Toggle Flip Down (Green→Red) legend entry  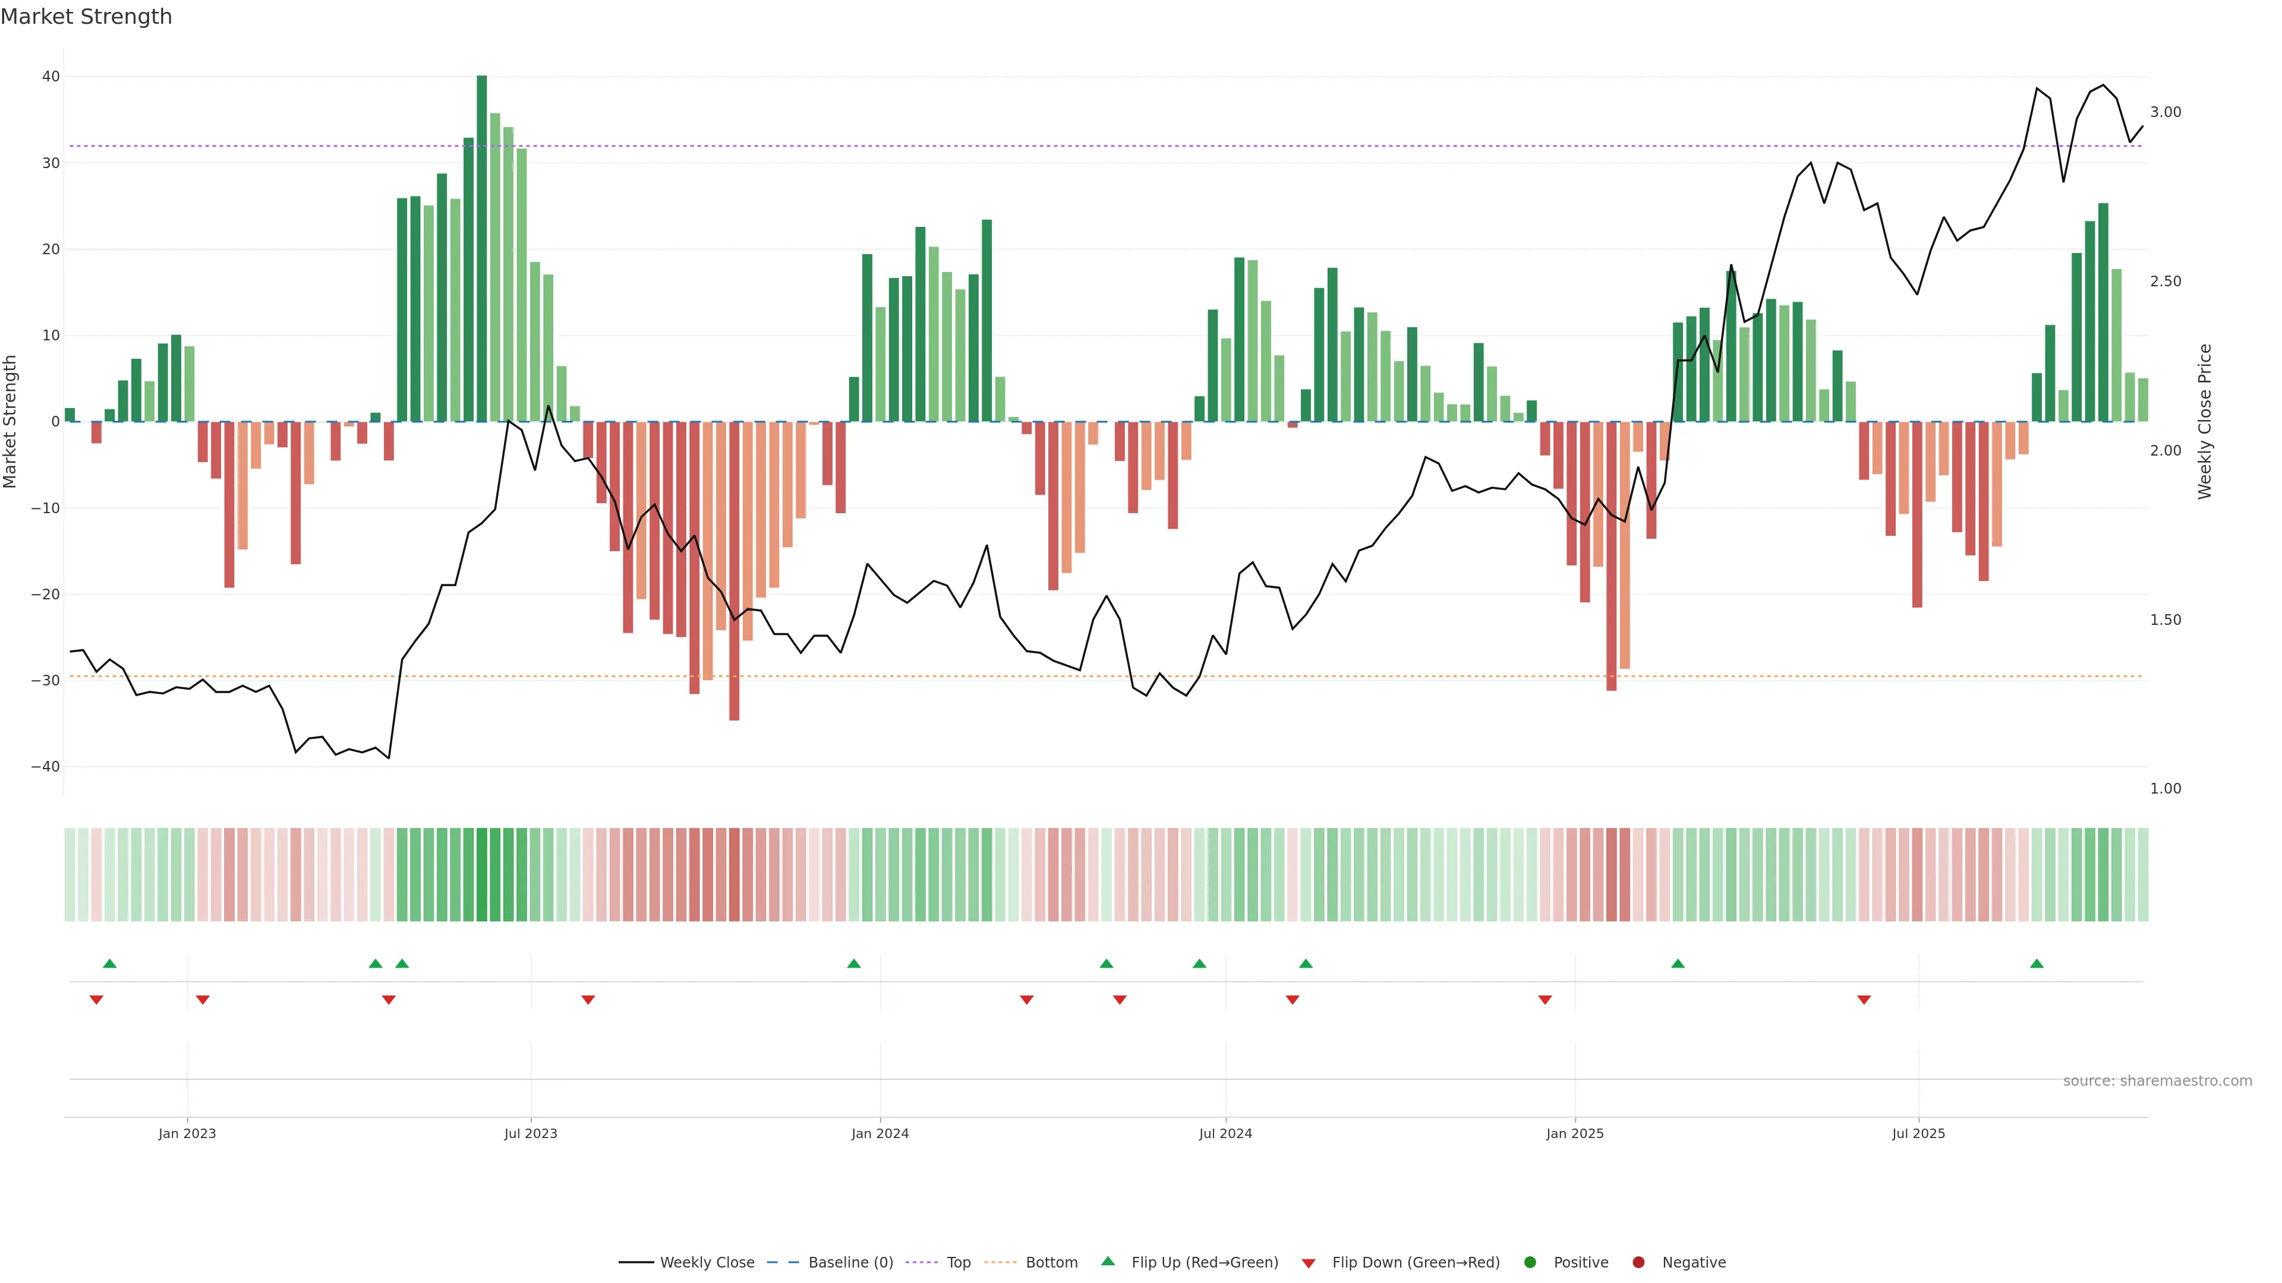pyautogui.click(x=1415, y=1263)
